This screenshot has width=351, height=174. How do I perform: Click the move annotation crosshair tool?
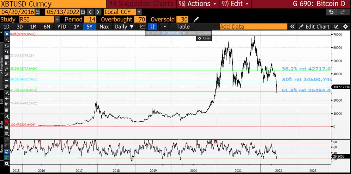(7, 98)
